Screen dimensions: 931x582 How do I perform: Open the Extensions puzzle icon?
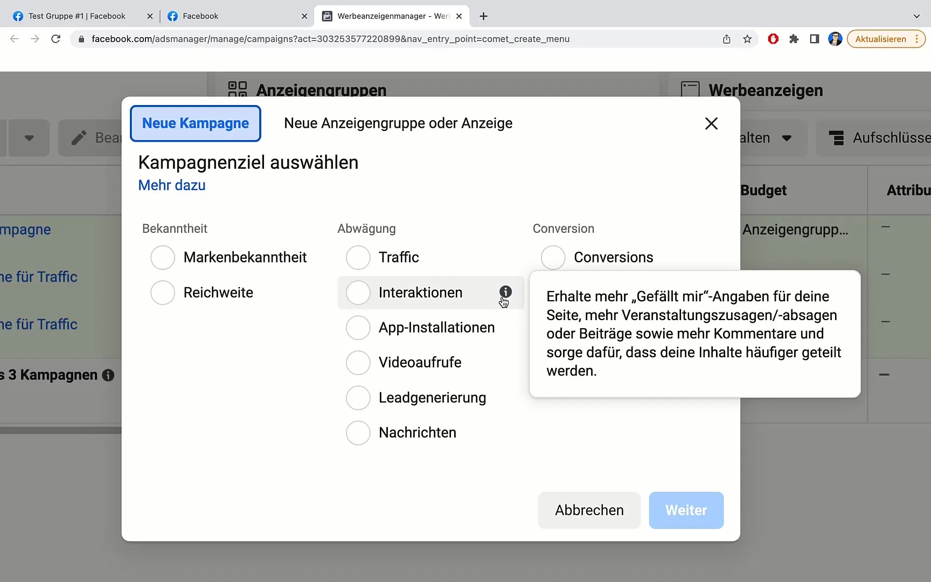794,39
